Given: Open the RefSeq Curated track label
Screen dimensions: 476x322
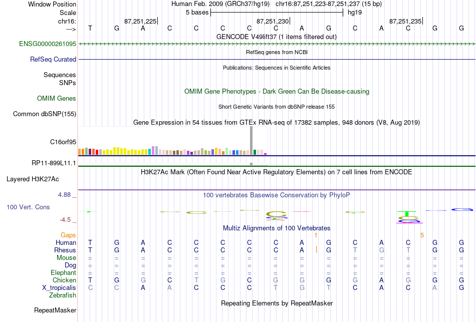Looking at the screenshot, I should point(53,59).
